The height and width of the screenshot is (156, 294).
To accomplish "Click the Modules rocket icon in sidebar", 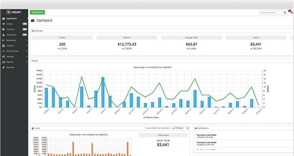I will pos(3,67).
